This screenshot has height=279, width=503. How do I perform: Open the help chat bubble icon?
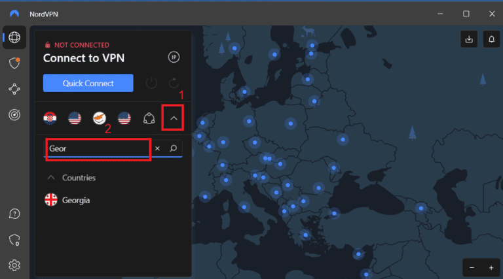(x=14, y=214)
